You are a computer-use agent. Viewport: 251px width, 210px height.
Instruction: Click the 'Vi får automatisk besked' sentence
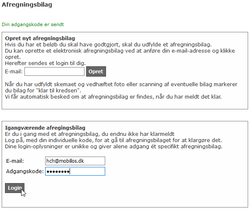click(x=113, y=97)
